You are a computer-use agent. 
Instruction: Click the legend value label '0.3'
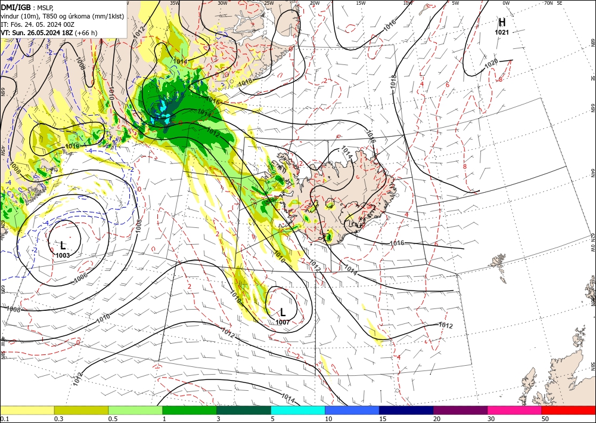(x=58, y=419)
